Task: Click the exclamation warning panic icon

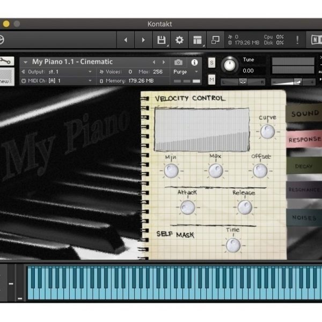Action: 297,40
